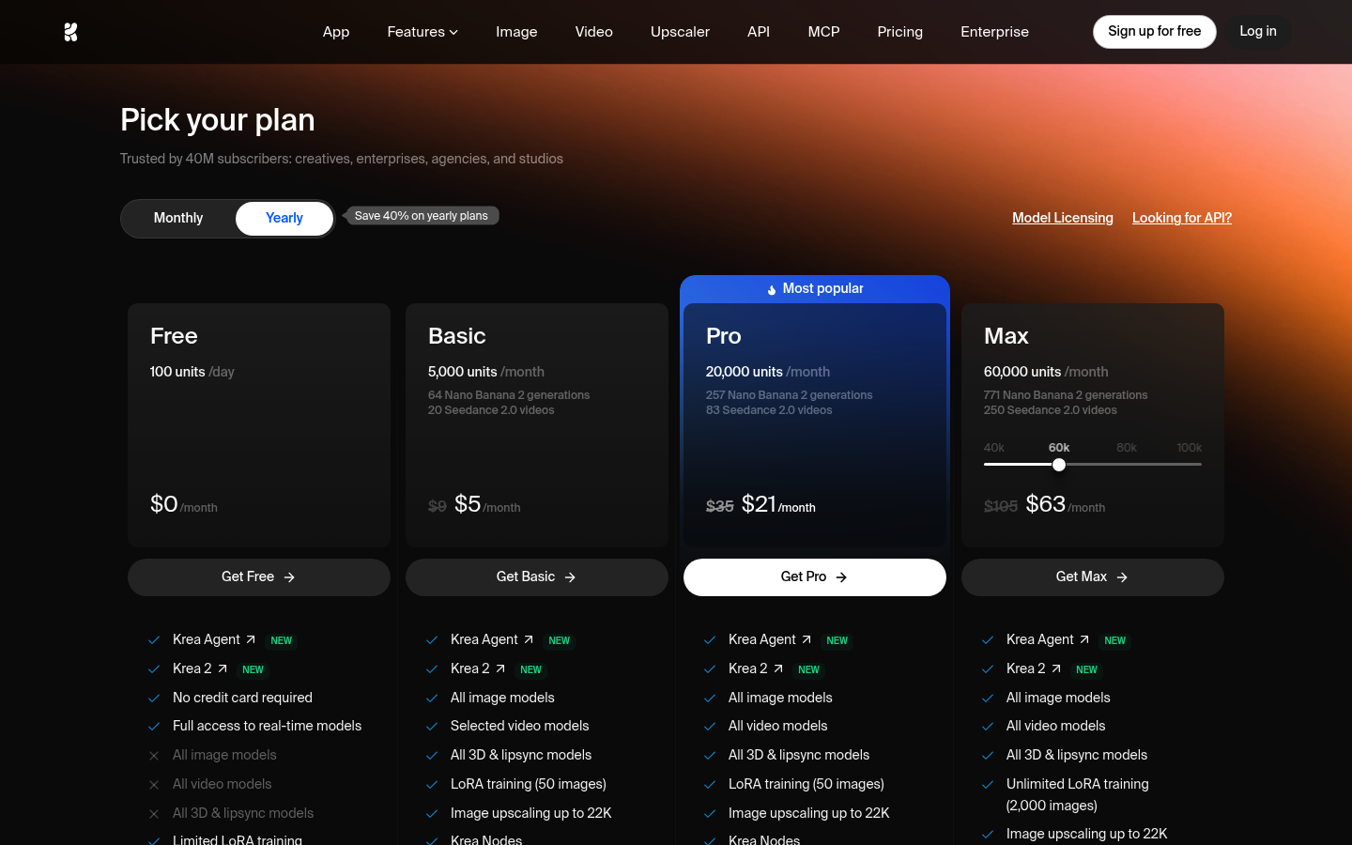Click the 64 Nano Banana 2 generations text
This screenshot has width=1352, height=845.
509,395
